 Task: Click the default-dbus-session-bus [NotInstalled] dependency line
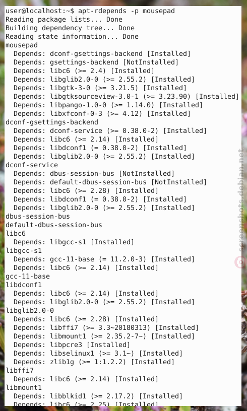coord(110,182)
